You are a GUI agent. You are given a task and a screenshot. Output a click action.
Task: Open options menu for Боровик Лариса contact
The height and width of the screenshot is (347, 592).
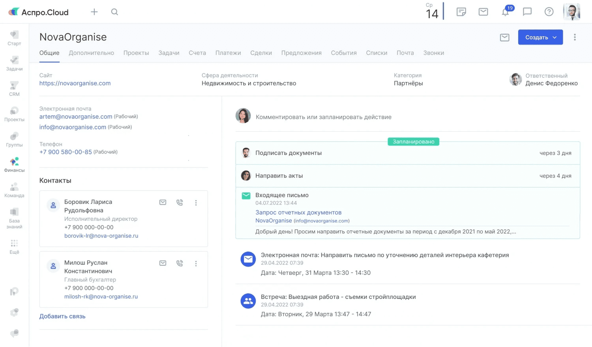click(x=196, y=203)
